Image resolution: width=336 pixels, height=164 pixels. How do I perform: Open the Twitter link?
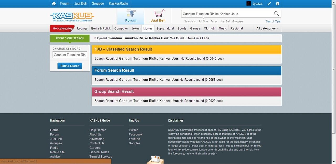(x=133, y=130)
